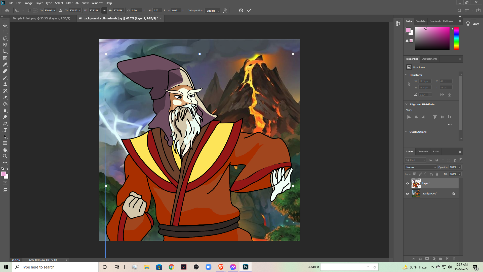Toggle relative positioning triangle
483x272 pixels.
coord(61,11)
